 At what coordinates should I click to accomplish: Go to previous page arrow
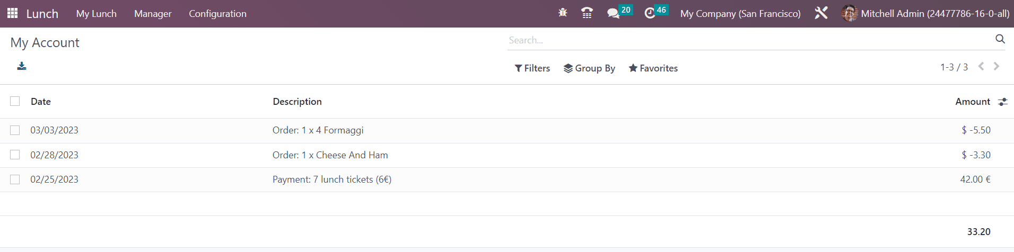point(981,66)
